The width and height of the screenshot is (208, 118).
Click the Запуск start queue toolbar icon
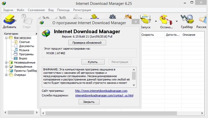pos(146,20)
